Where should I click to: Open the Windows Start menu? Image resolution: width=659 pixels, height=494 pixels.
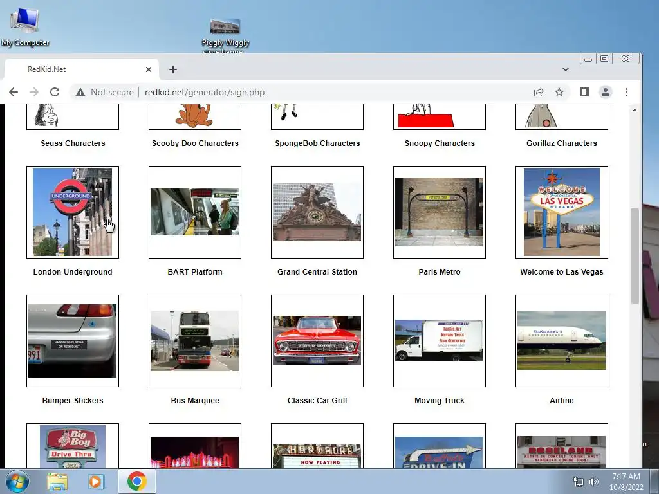click(x=17, y=481)
